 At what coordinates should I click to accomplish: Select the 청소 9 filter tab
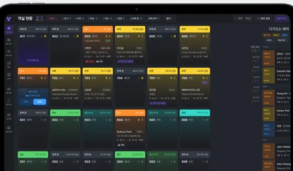(107, 19)
